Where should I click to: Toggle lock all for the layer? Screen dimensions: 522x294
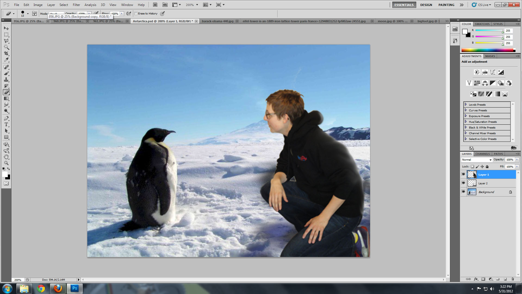(487, 167)
